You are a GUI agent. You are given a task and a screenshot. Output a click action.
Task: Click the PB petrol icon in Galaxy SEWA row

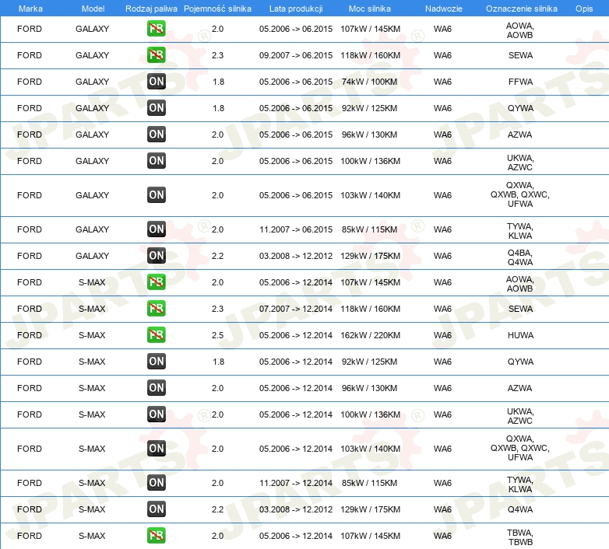click(156, 55)
